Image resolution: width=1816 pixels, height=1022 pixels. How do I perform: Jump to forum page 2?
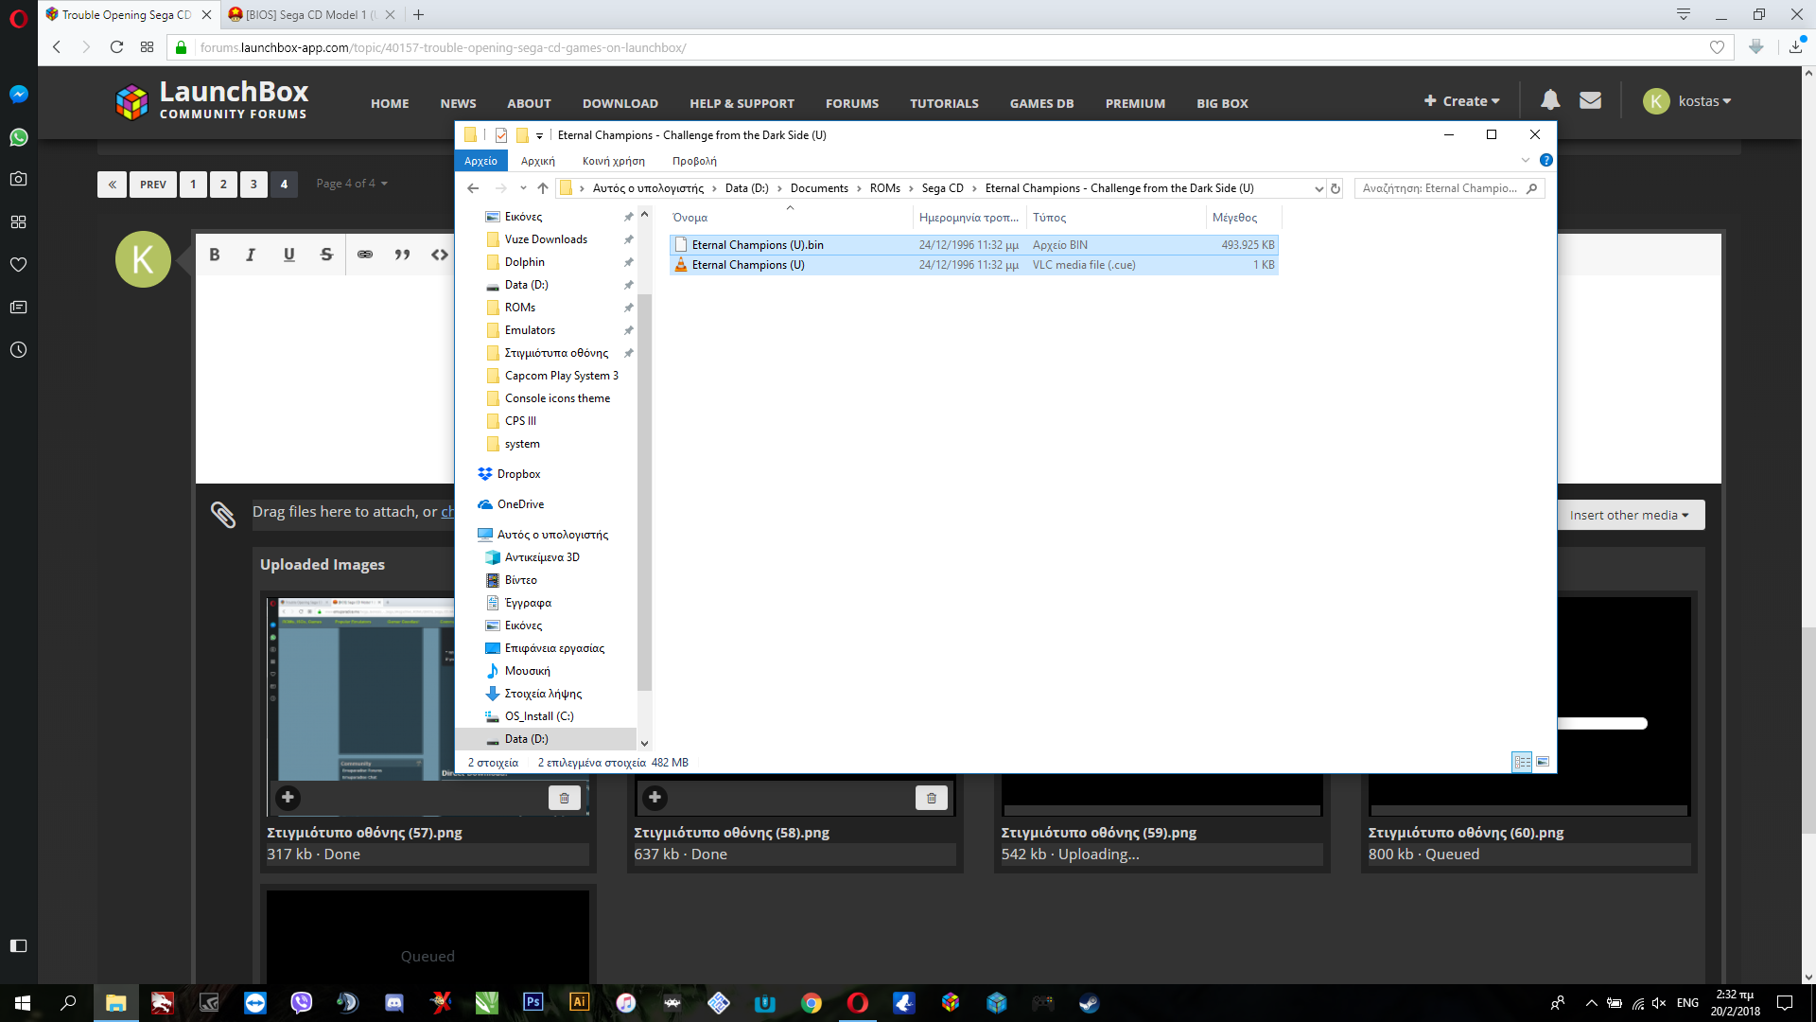coord(223,184)
